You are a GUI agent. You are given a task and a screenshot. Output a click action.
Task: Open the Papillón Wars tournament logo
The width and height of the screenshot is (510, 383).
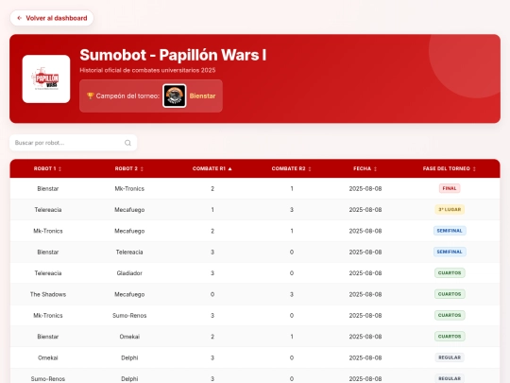pyautogui.click(x=46, y=79)
